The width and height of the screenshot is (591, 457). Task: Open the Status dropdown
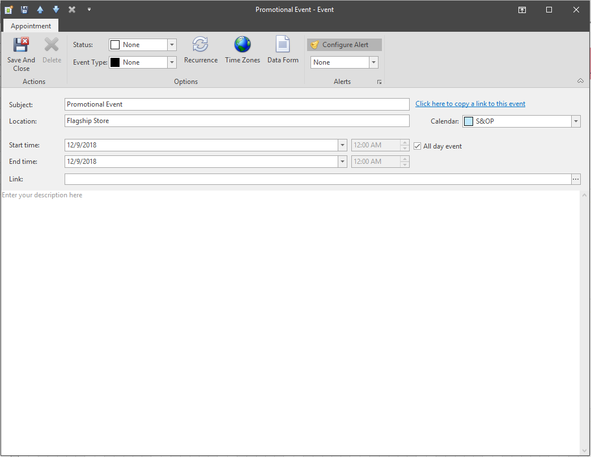172,45
